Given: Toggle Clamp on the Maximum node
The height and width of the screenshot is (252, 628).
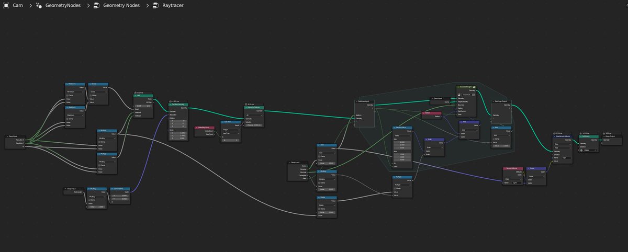Looking at the screenshot, I should [67, 119].
